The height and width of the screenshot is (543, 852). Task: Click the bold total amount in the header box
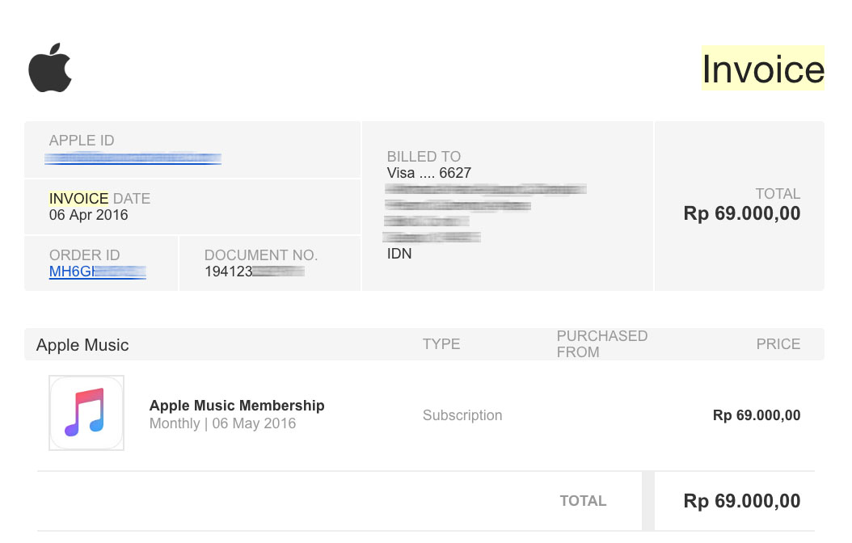click(x=741, y=214)
